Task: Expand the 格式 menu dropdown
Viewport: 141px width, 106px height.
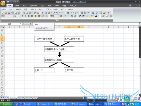Action: pyautogui.click(x=41, y=9)
